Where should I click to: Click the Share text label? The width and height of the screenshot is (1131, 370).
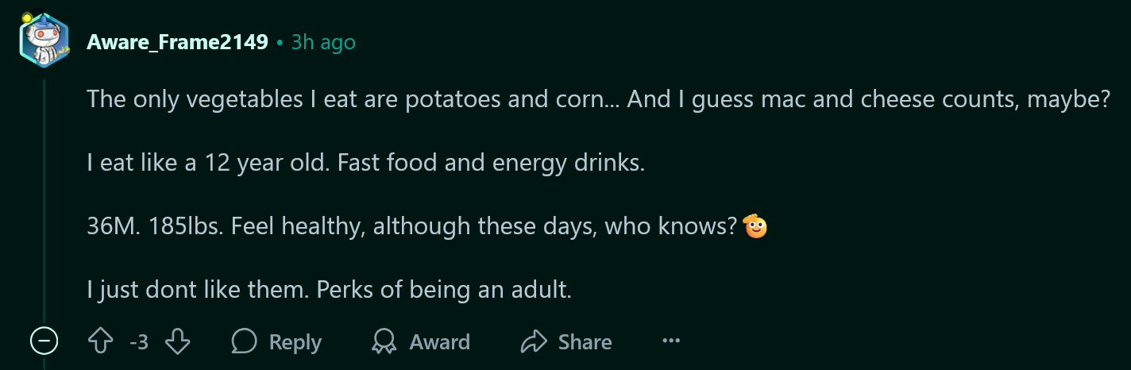(585, 342)
